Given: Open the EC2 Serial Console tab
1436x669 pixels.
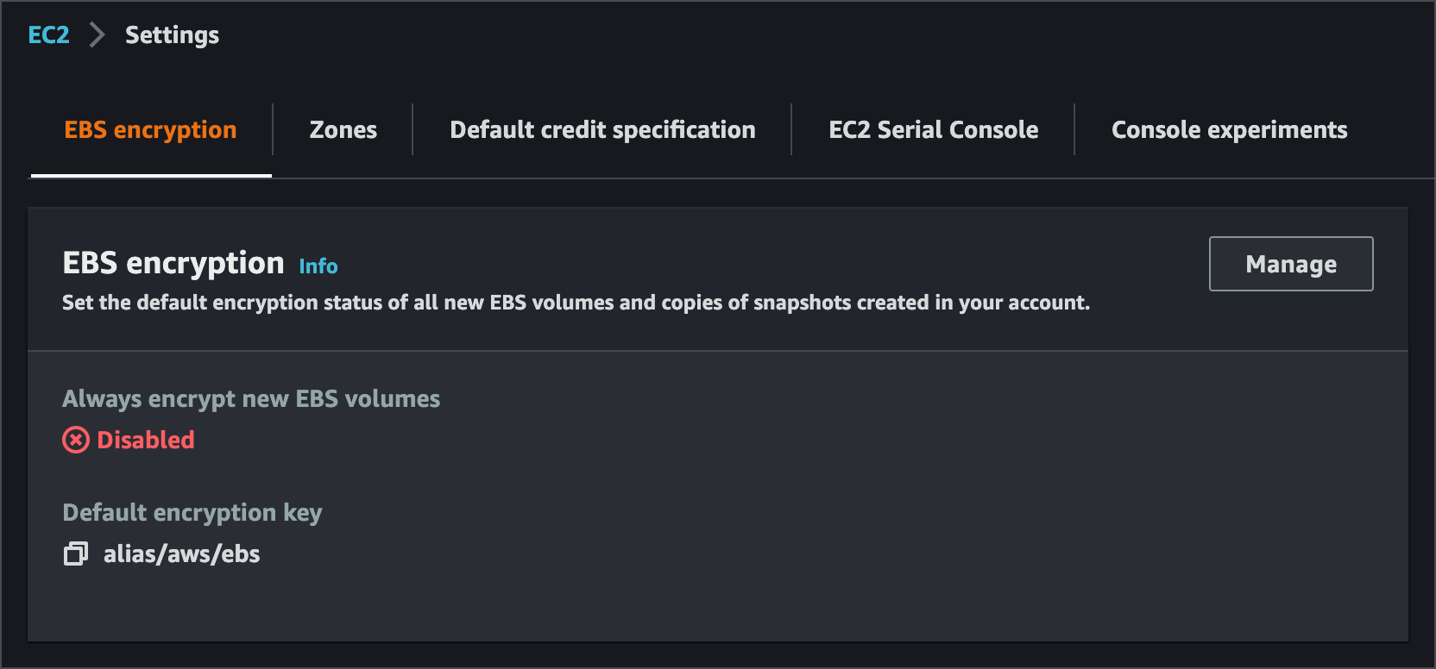Looking at the screenshot, I should click(x=933, y=129).
